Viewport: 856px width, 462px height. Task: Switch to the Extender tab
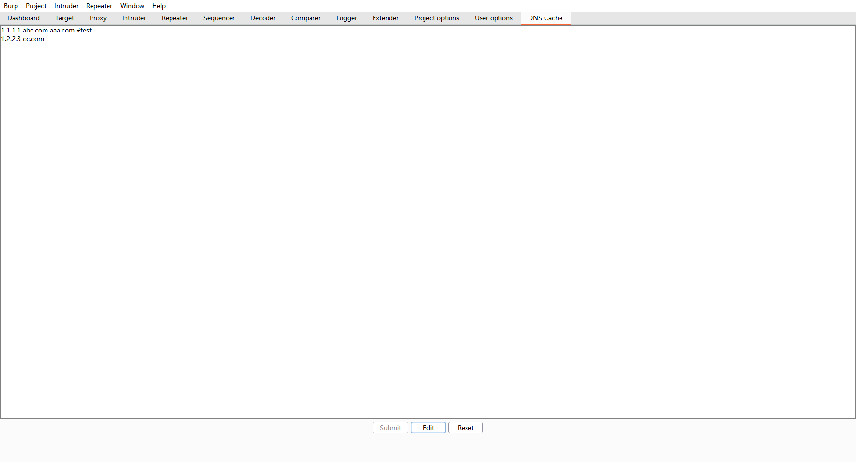(x=385, y=18)
